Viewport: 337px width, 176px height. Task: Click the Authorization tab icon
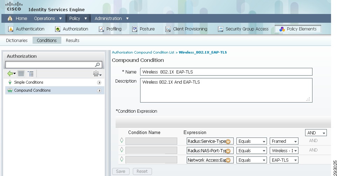pos(57,29)
